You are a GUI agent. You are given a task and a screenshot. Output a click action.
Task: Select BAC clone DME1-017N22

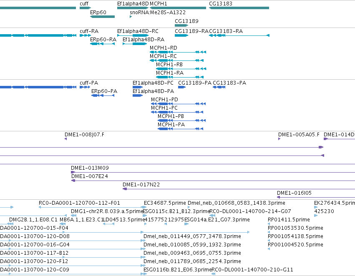141,185
